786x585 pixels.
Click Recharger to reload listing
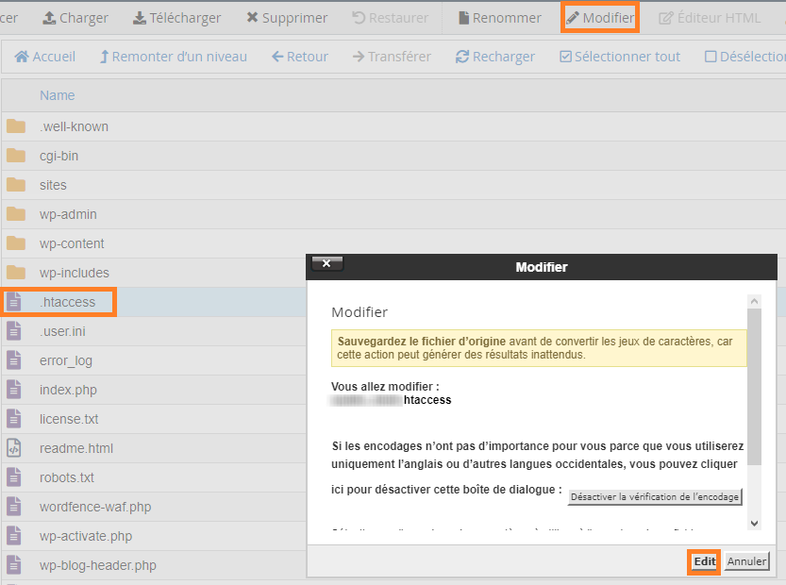(494, 57)
